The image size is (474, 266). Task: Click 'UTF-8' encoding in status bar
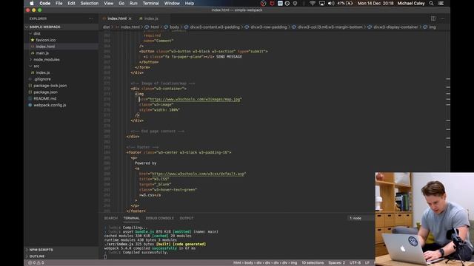pos(355,263)
